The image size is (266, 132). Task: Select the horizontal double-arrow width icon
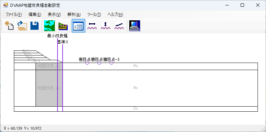[92, 26]
